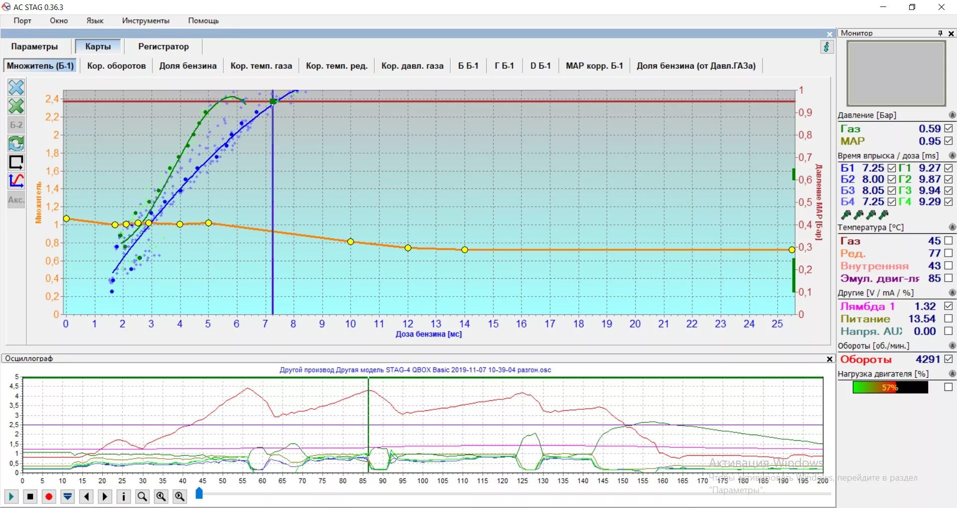957x508 pixels.
Task: Close the maps window with the blue bar X
Action: [830, 34]
